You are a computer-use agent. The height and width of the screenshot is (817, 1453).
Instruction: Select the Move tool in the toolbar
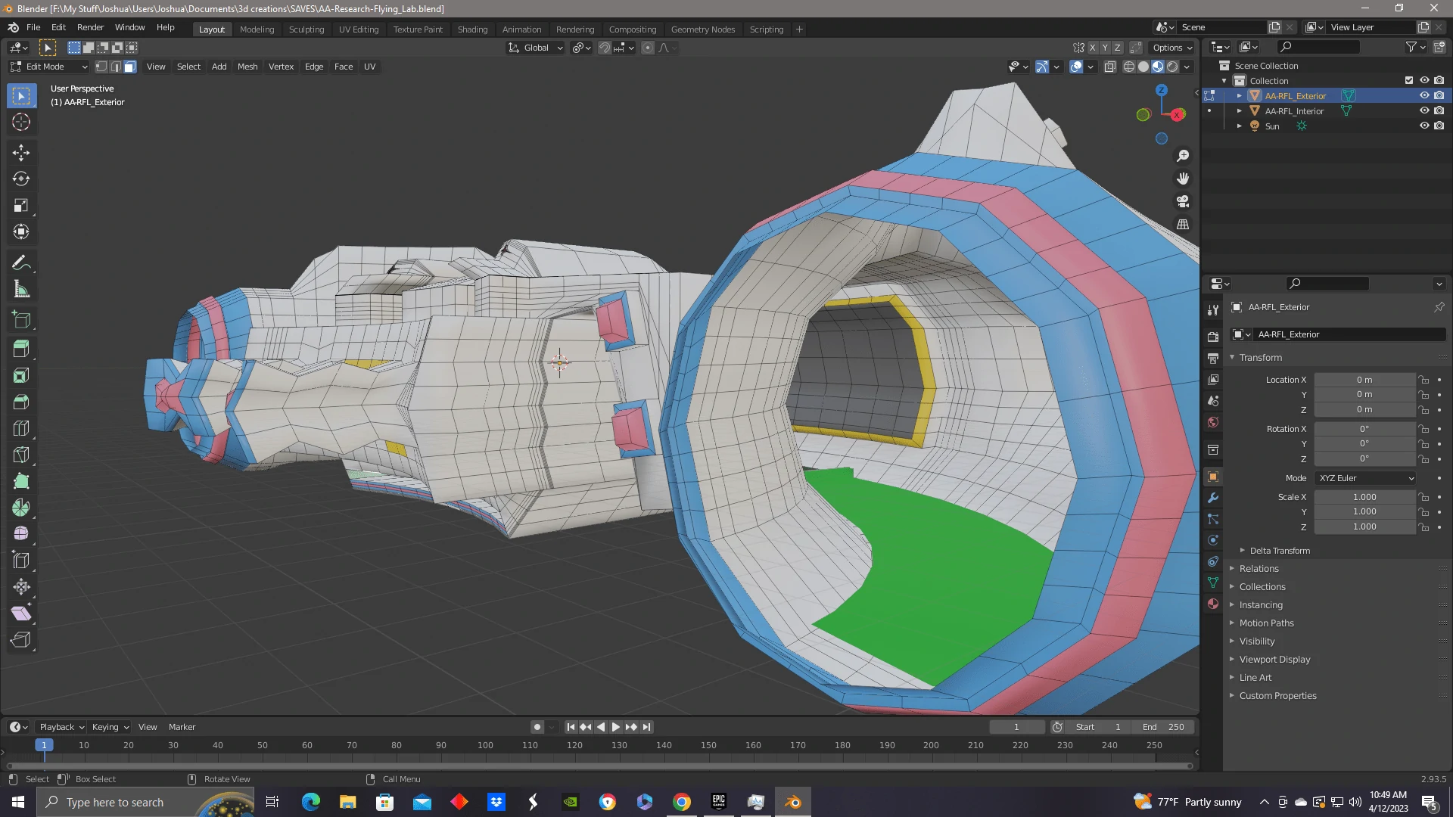(21, 152)
